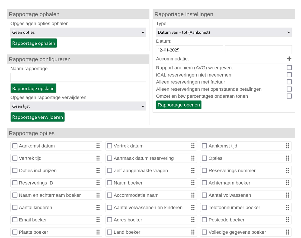Click the Aankomst tijd drag handle
This screenshot has width=301, height=238.
[287, 146]
